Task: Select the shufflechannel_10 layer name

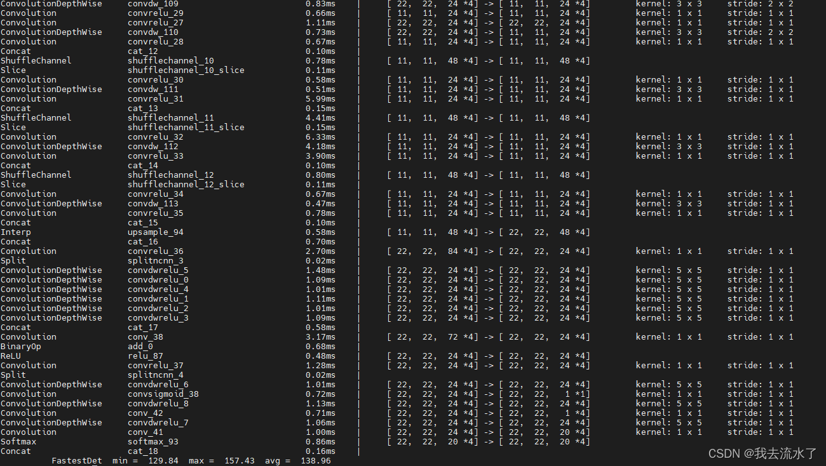Action: [x=171, y=61]
